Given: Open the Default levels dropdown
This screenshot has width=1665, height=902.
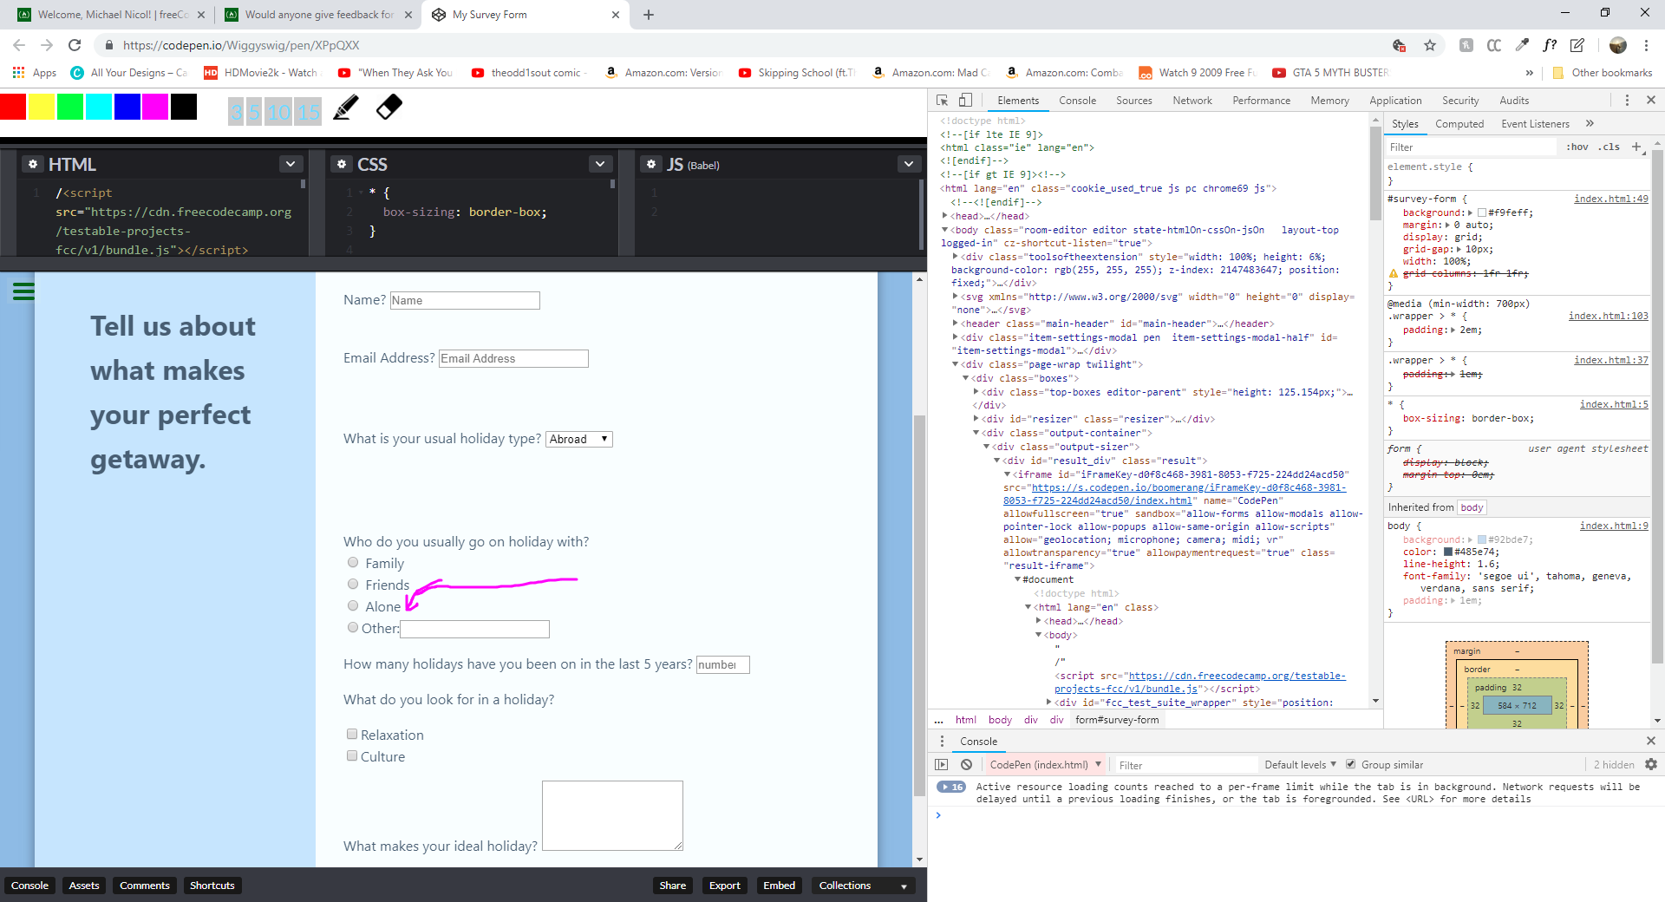Looking at the screenshot, I should (1300, 765).
